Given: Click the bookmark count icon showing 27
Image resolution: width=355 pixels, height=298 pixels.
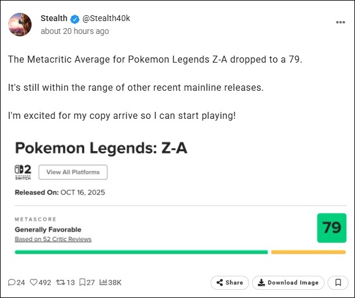Looking at the screenshot, I should 82,282.
